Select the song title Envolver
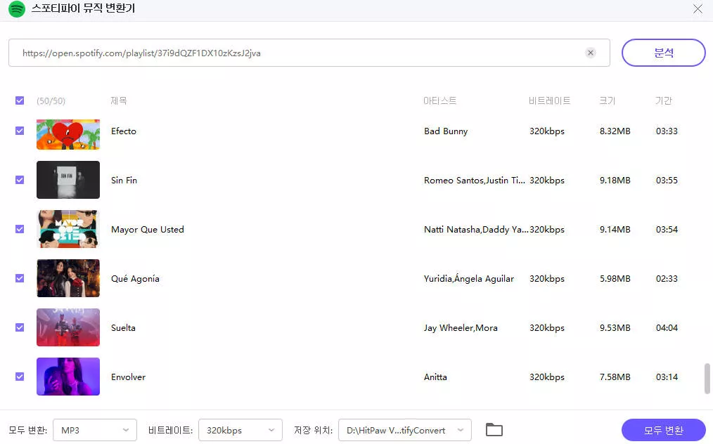 (128, 377)
